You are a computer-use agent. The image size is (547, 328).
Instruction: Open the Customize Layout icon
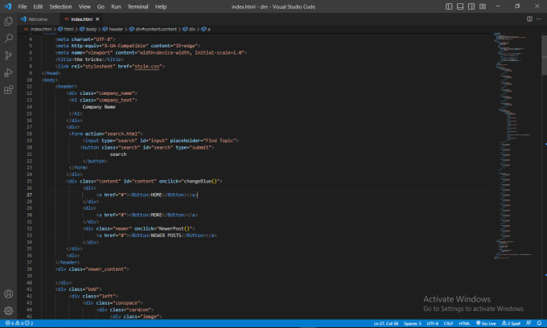click(x=483, y=6)
